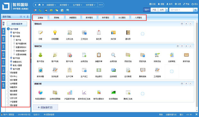The width and height of the screenshot is (199, 117).
Task: Select the 客户 search category button
Action: 147,10
